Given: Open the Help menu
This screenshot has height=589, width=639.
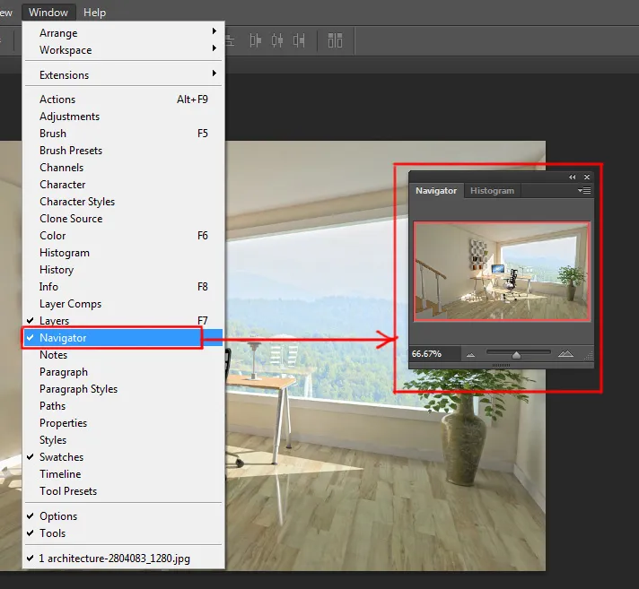Looking at the screenshot, I should coord(94,13).
